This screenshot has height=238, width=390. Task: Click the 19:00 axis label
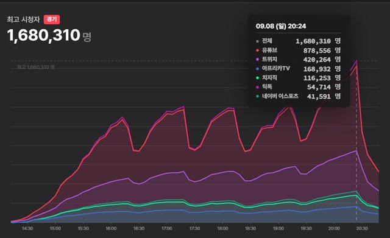(x=278, y=228)
